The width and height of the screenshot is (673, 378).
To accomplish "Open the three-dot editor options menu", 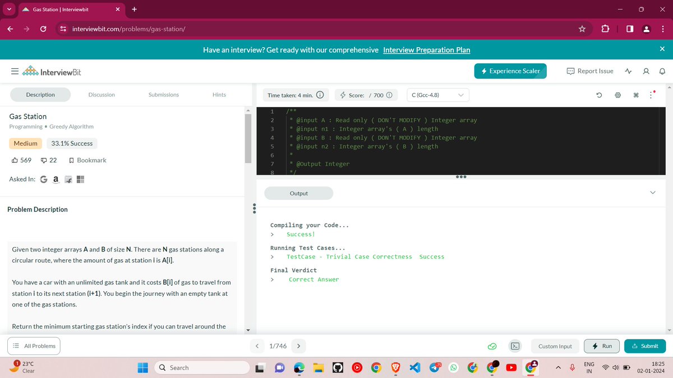I will pos(651,95).
